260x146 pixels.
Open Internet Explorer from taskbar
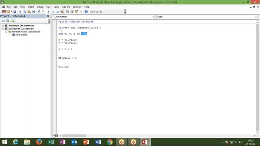pyautogui.click(x=15, y=142)
